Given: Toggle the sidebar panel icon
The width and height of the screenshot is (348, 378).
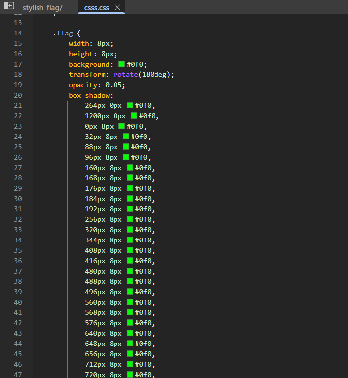Looking at the screenshot, I should point(9,5).
